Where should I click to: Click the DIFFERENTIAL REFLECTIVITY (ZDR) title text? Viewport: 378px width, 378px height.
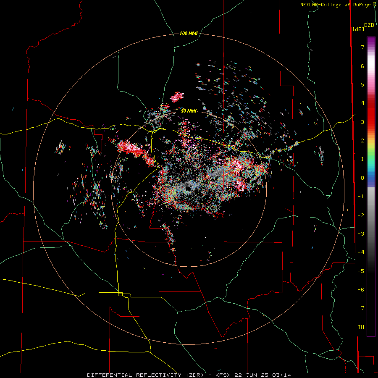click(x=145, y=375)
